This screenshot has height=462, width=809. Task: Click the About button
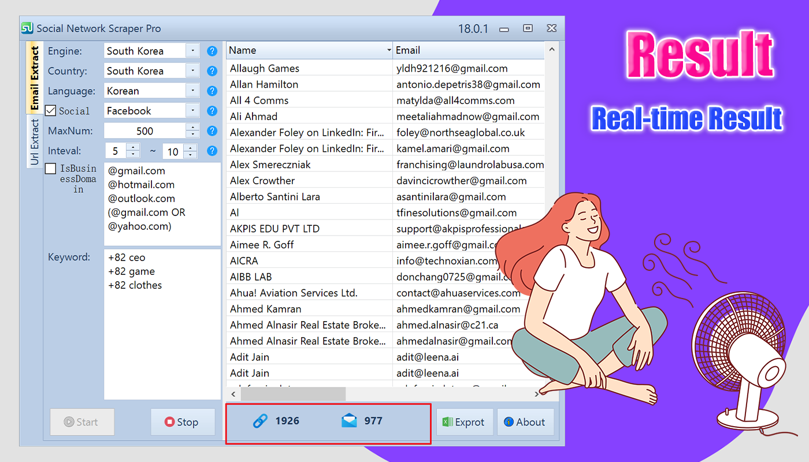point(525,422)
